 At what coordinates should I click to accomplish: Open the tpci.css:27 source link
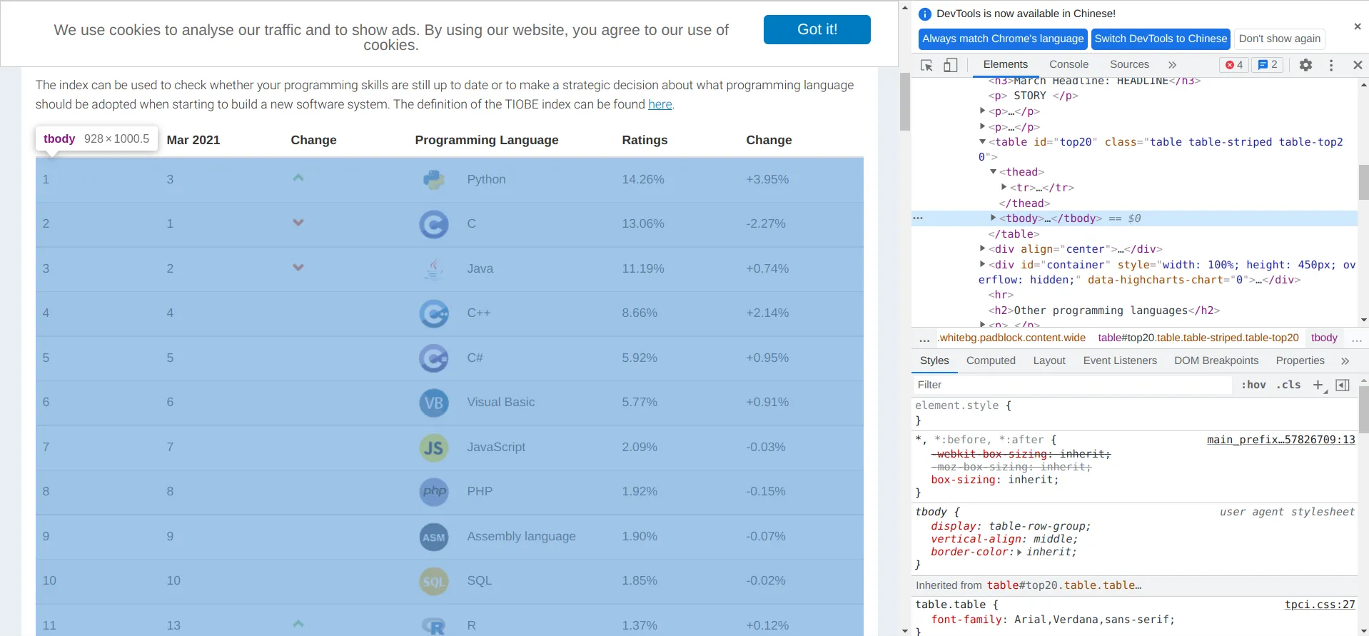coord(1319,605)
